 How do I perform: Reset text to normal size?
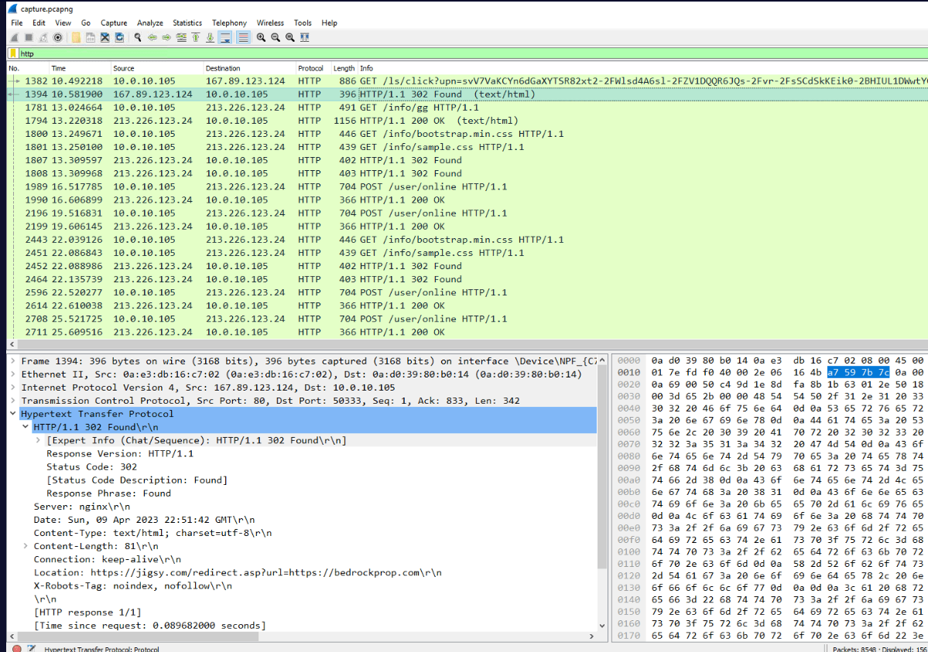click(290, 37)
